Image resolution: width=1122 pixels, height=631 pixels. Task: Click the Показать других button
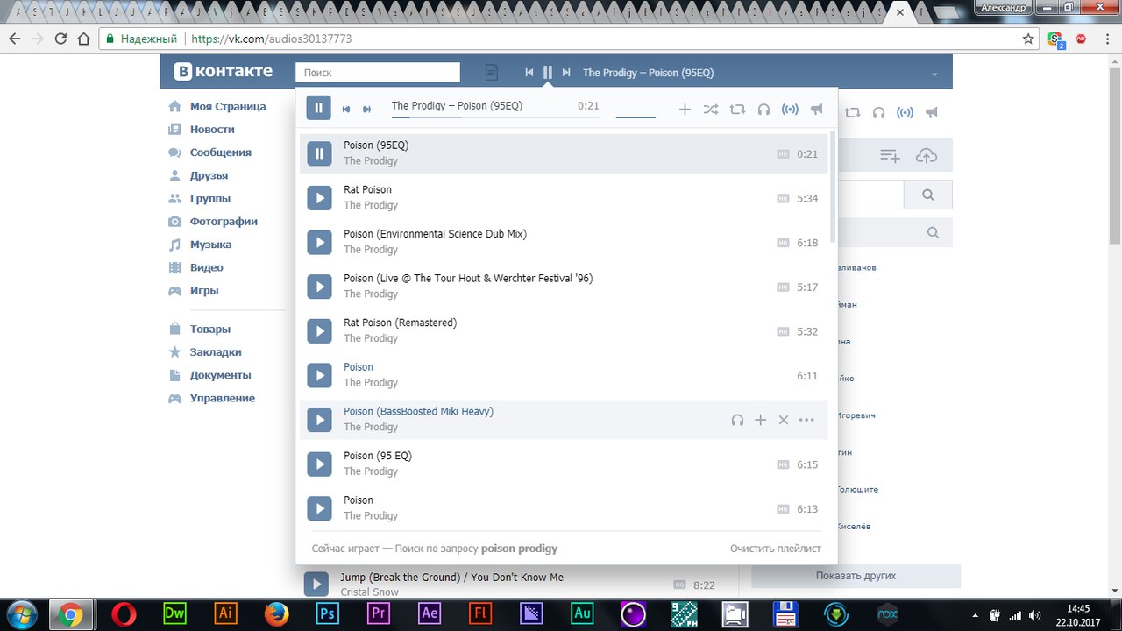tap(856, 576)
